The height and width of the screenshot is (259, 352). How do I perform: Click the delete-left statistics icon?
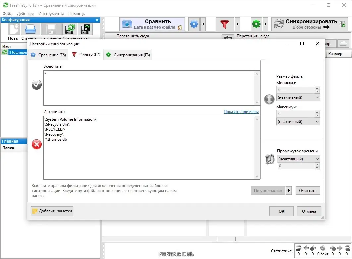[299, 248]
